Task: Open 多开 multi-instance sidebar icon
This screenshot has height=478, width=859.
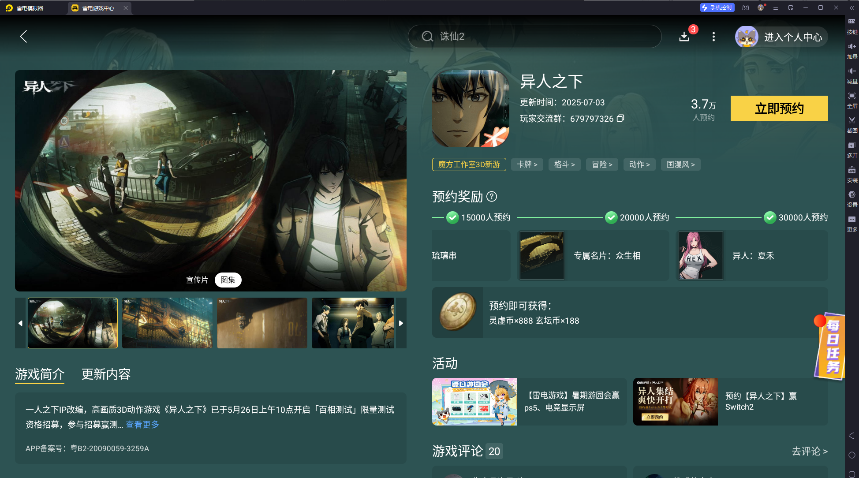Action: [x=852, y=149]
